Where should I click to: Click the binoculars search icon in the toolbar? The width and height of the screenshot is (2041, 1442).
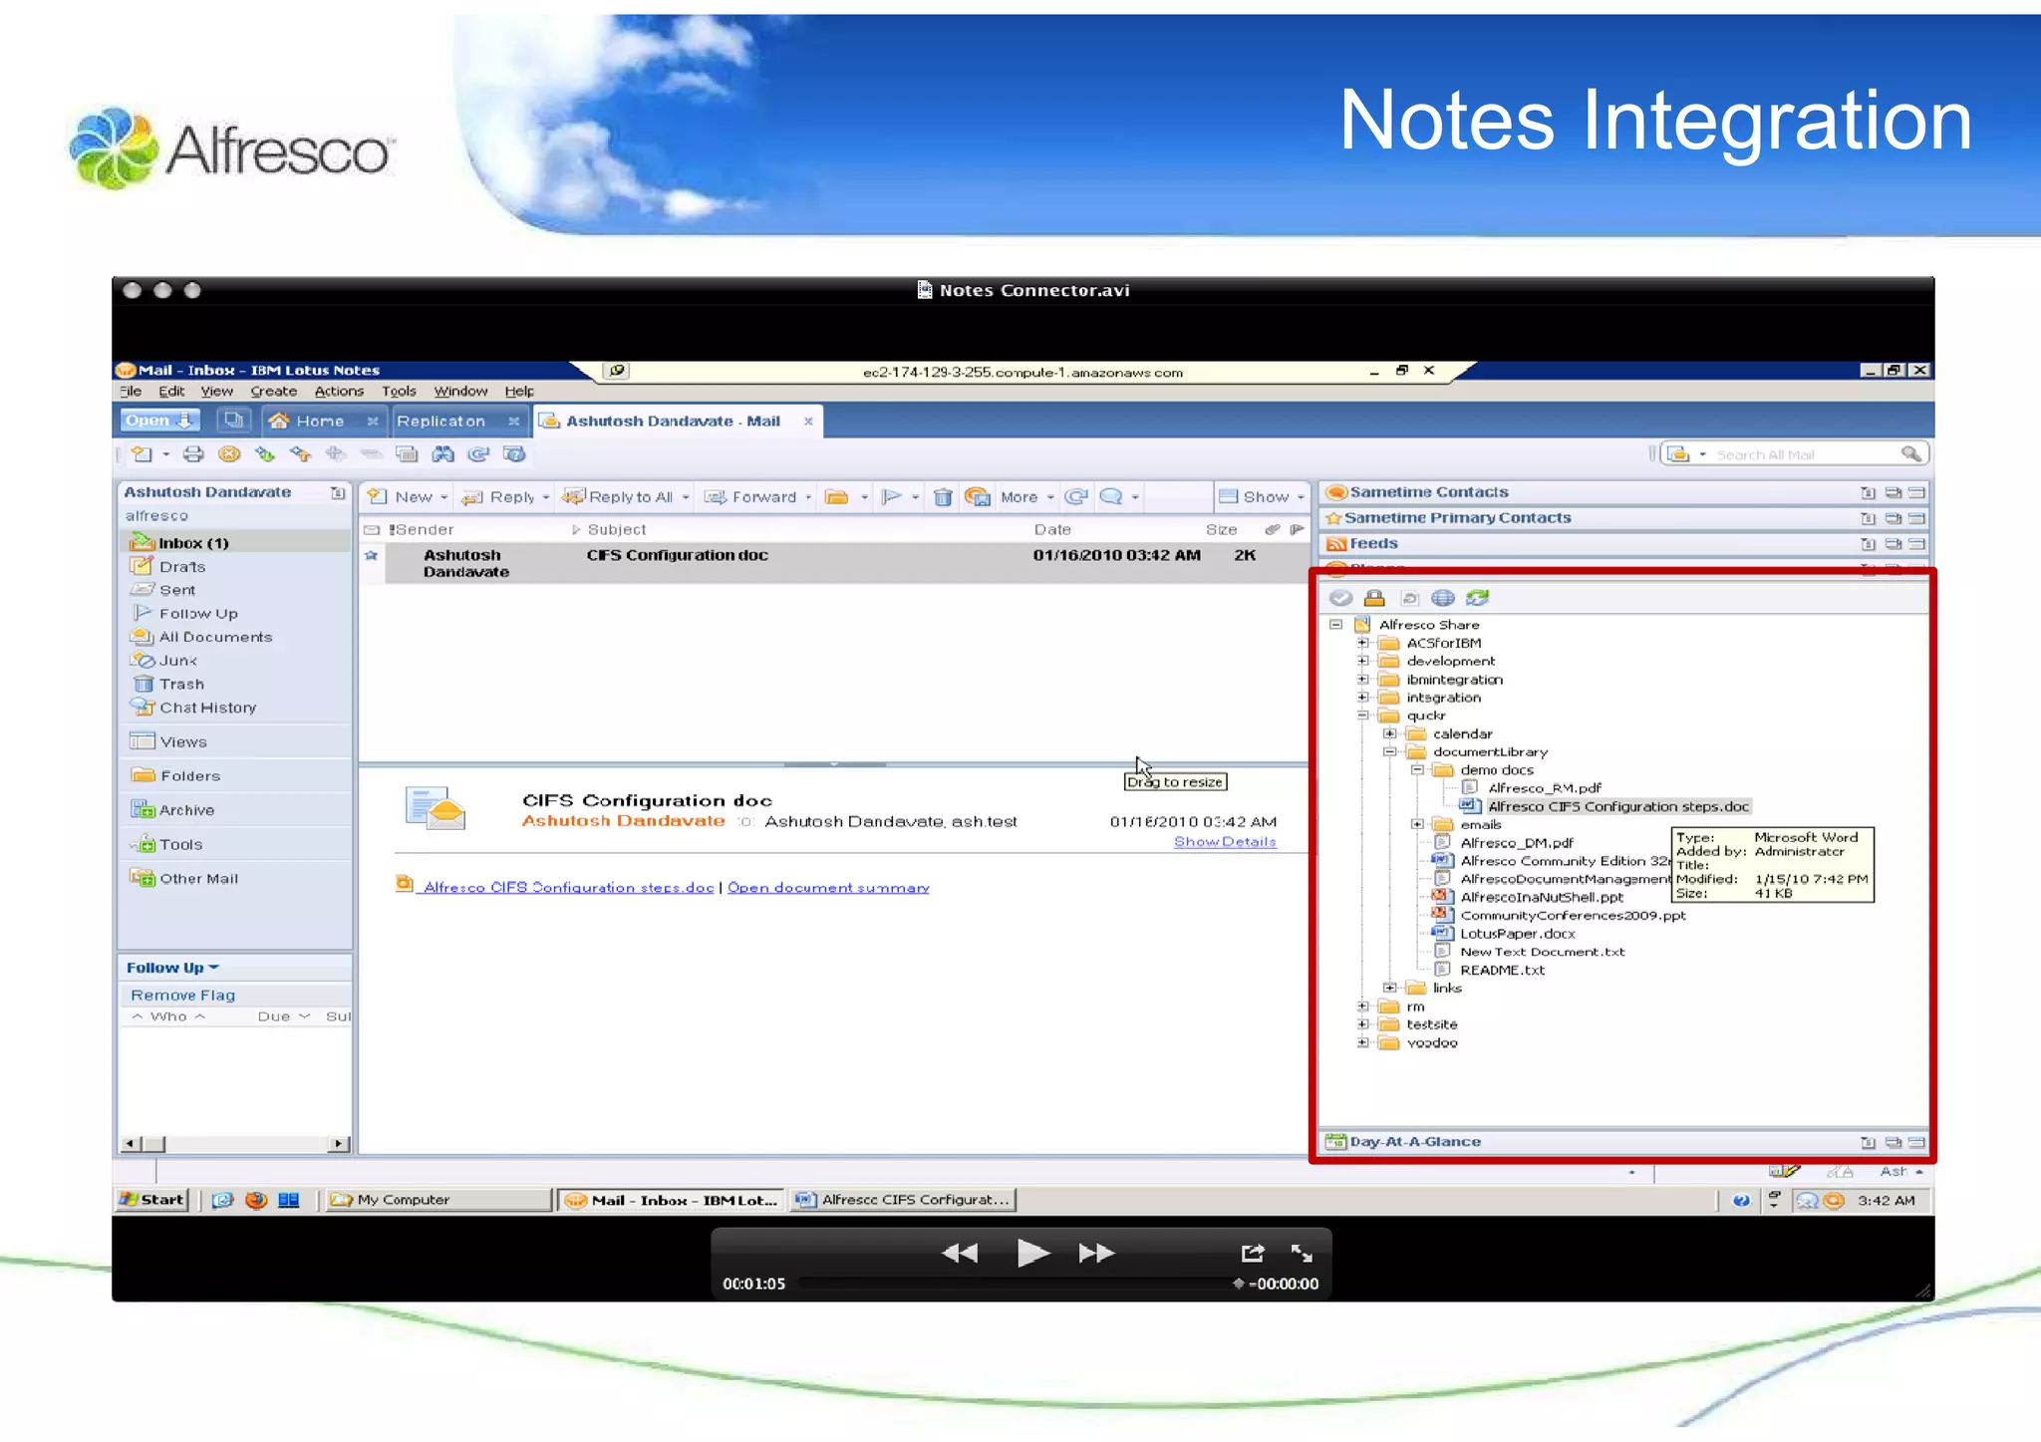coord(442,454)
